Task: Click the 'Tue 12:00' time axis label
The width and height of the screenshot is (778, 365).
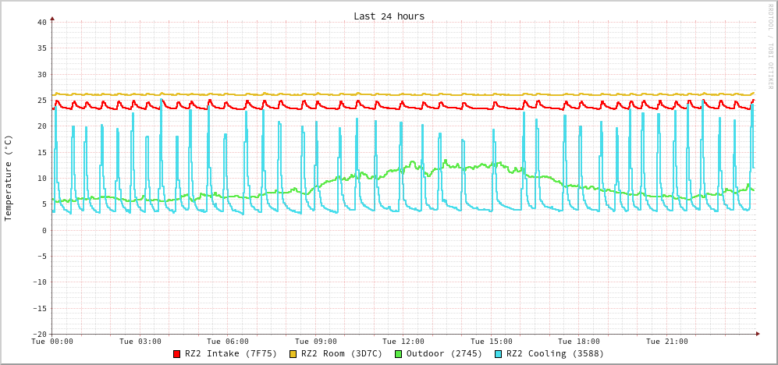Action: (403, 342)
